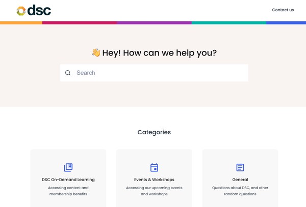Viewport: 306px width, 207px height.
Task: Open the General category title
Action: click(240, 180)
